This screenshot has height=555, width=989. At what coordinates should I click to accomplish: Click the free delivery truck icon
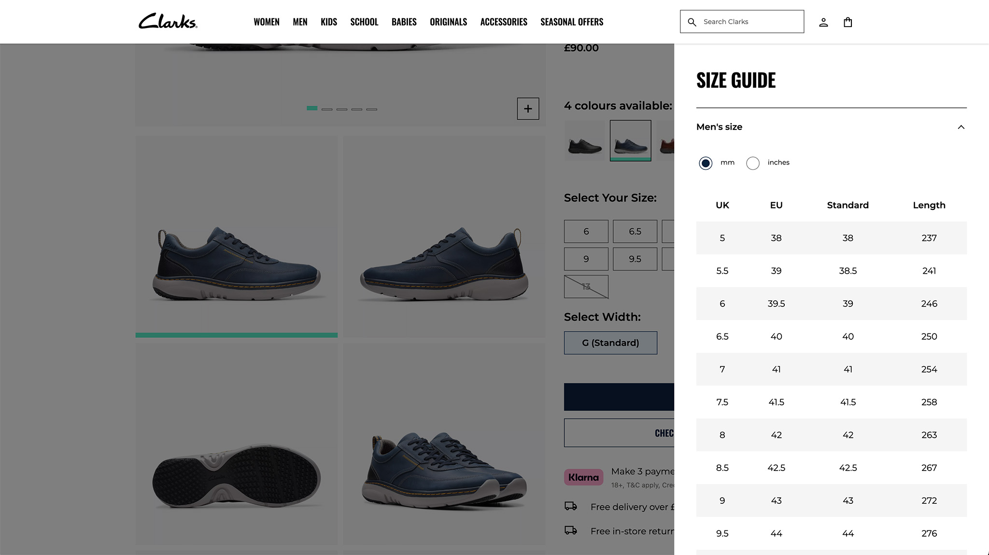[570, 505]
